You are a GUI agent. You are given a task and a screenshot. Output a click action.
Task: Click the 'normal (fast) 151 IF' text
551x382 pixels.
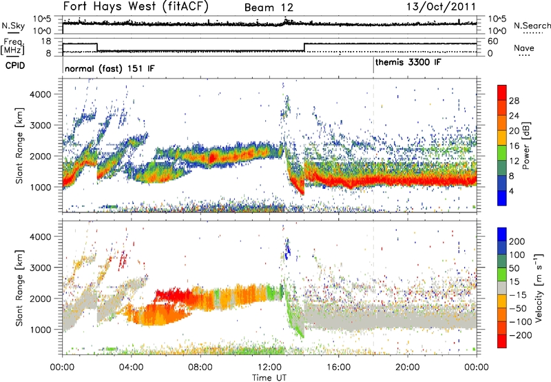coord(110,68)
